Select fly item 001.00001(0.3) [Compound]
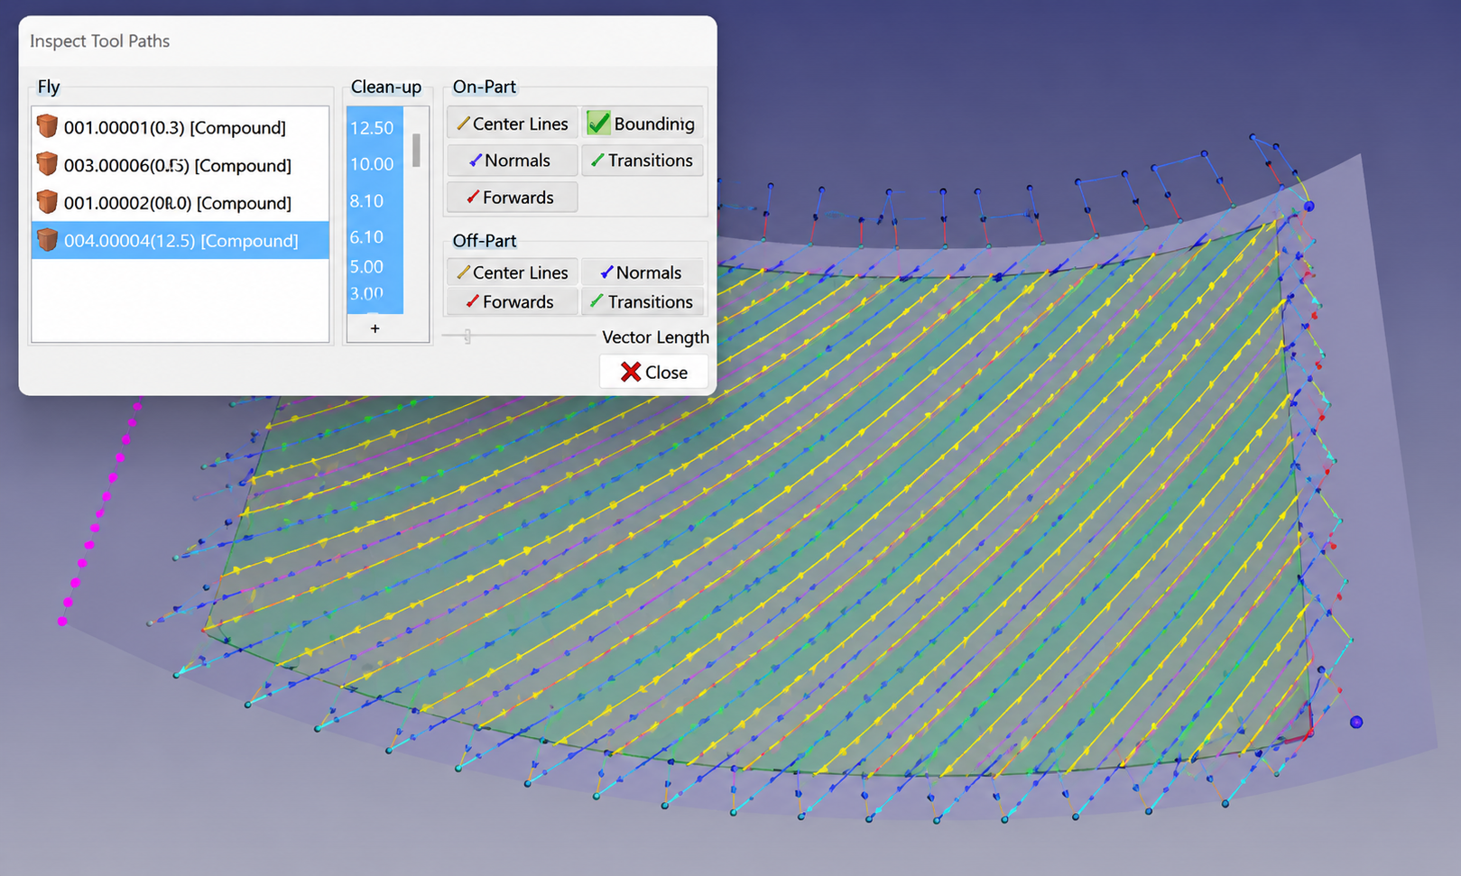1461x876 pixels. 180,127
